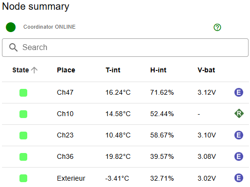Click the 19.82°C temperature value

[x=118, y=156]
